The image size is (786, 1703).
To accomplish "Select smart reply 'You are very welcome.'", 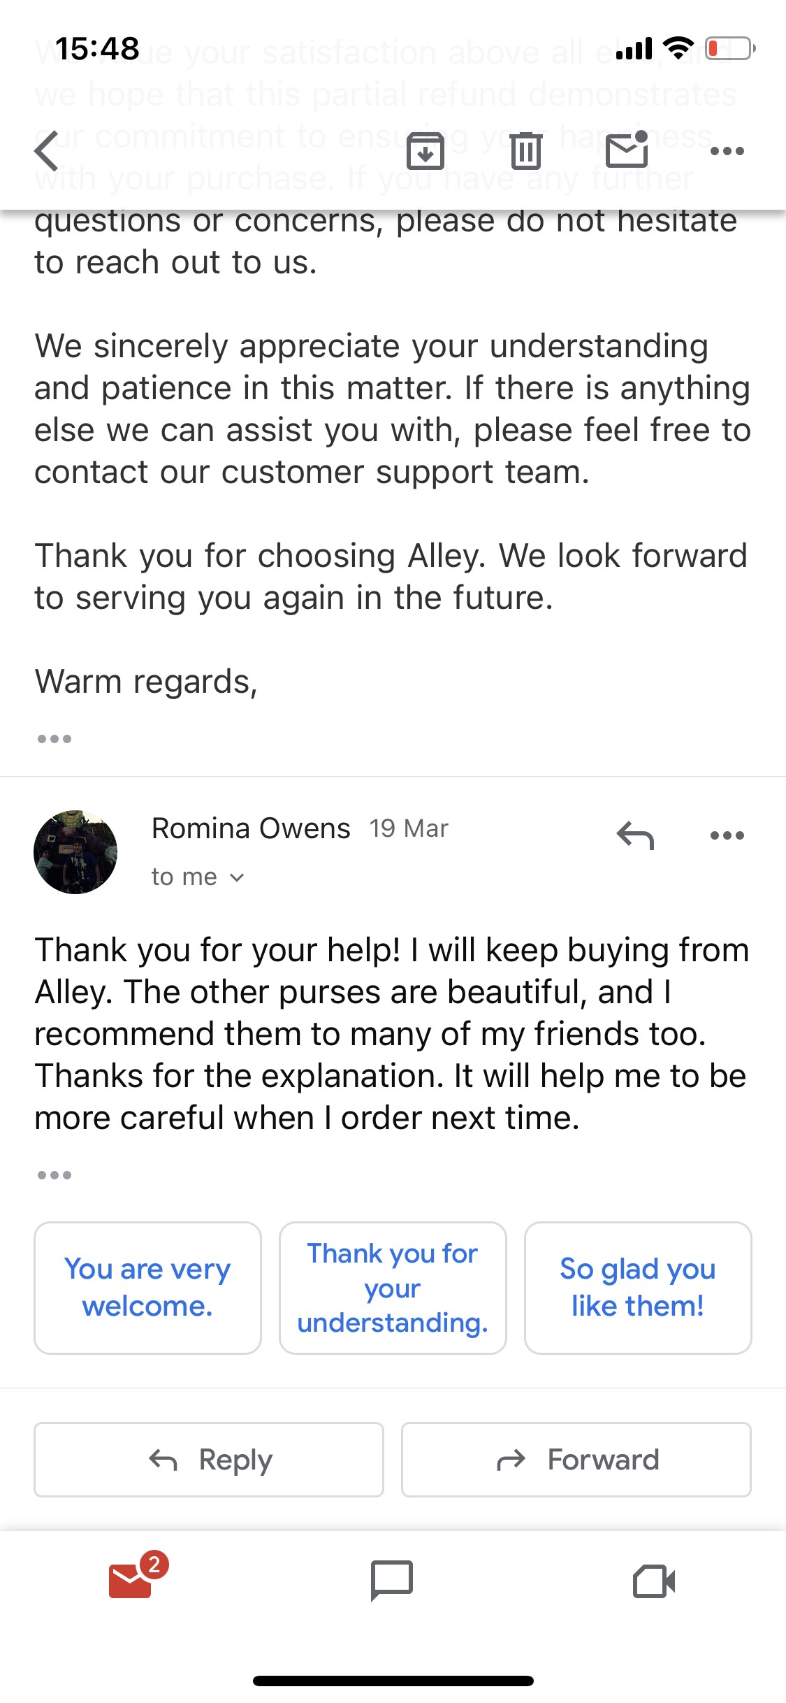I will [147, 1286].
